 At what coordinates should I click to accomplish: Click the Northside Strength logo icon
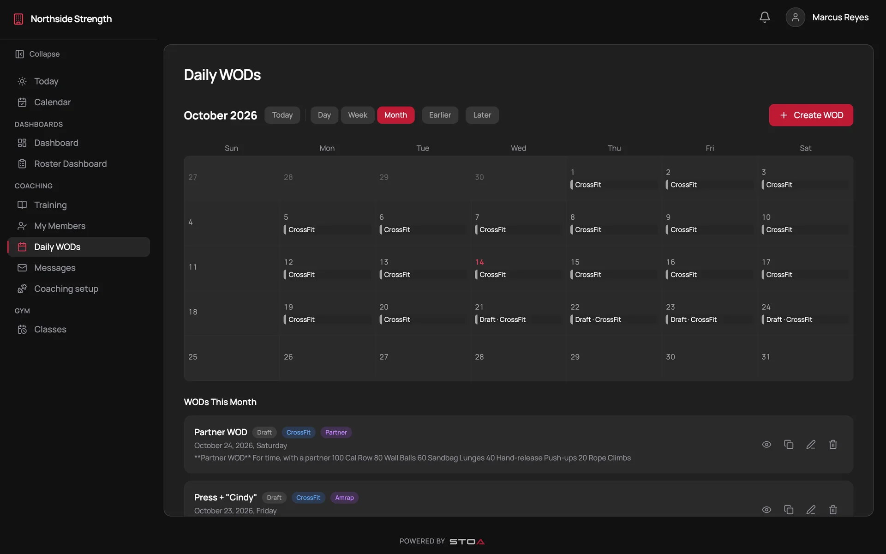(18, 19)
